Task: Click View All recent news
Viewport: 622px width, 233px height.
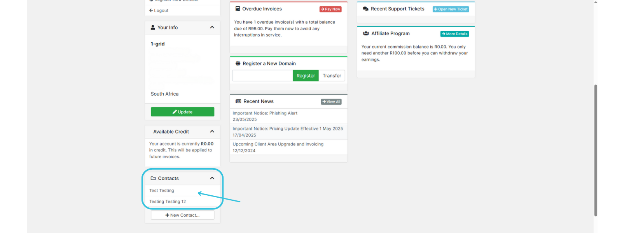Action: point(331,102)
